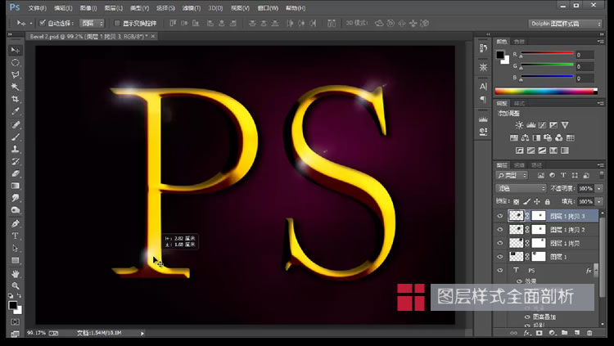Select the Move tool in the toolbox
Image resolution: width=614 pixels, height=346 pixels.
click(x=16, y=50)
